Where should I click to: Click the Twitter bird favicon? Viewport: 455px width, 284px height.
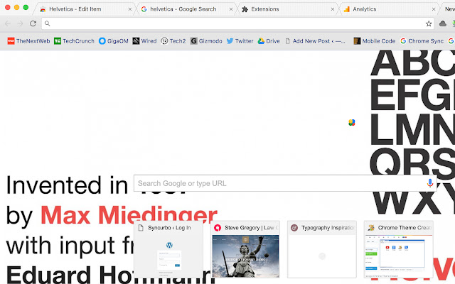[230, 41]
